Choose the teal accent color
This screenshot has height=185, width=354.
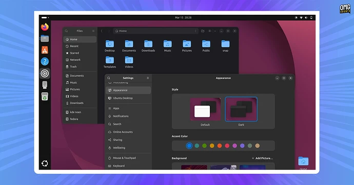click(197, 146)
